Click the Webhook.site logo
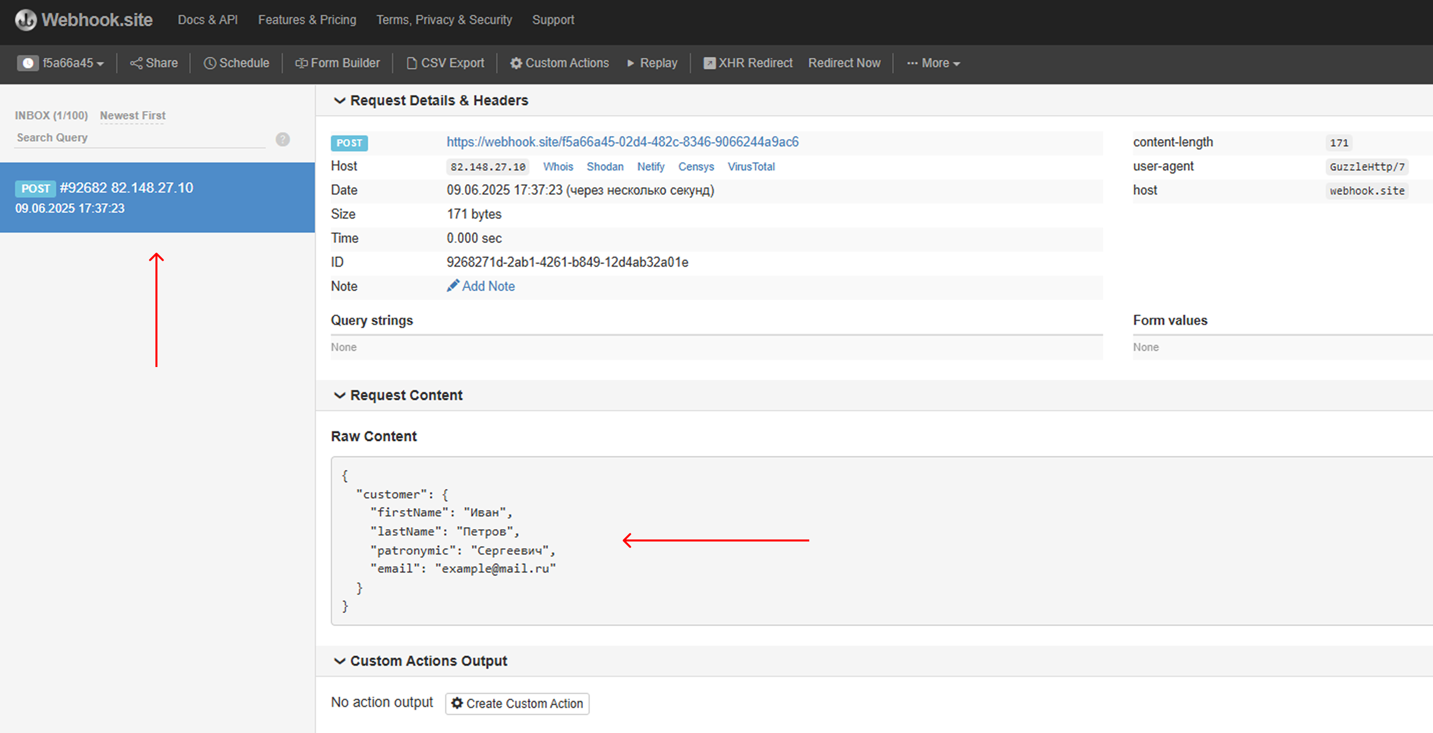This screenshot has height=733, width=1433. 83,20
